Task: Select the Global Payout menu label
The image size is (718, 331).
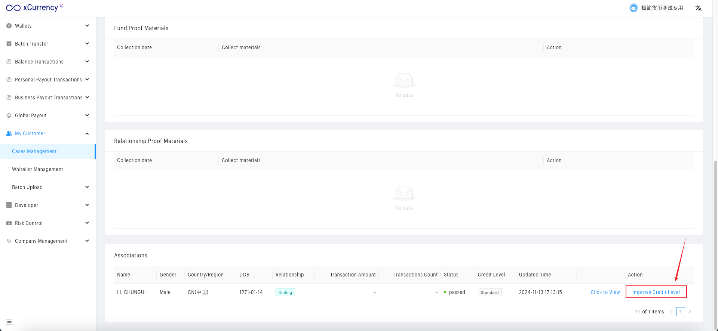Action: (31, 115)
